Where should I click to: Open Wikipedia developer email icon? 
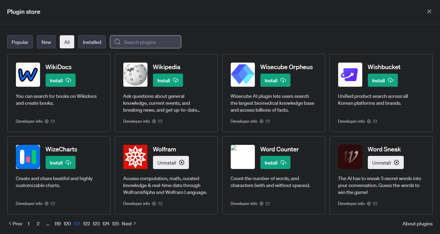click(x=160, y=121)
